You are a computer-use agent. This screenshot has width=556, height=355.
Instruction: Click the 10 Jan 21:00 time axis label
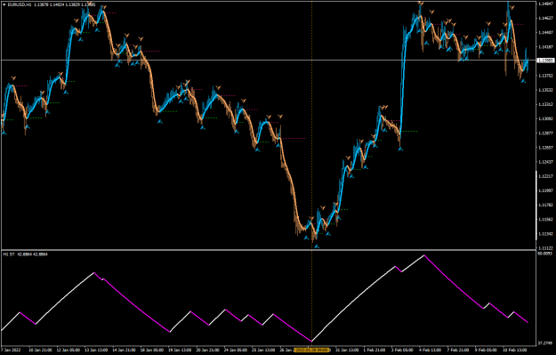[x=40, y=350]
